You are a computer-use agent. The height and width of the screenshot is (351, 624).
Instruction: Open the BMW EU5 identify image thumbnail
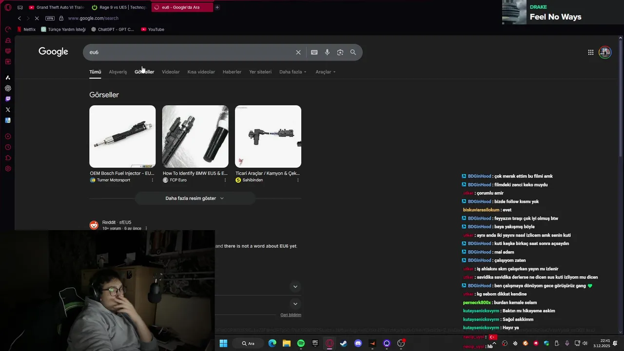coord(195,136)
